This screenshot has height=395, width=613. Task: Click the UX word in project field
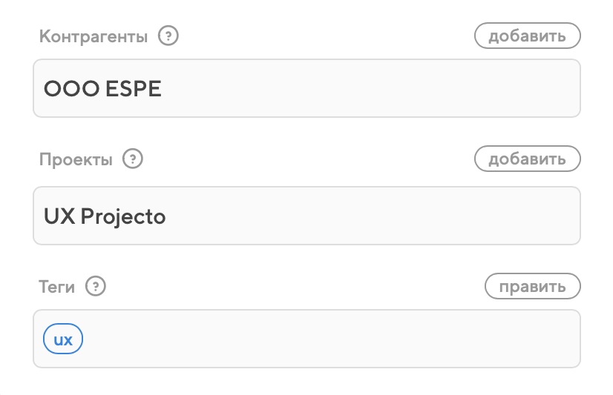(59, 216)
